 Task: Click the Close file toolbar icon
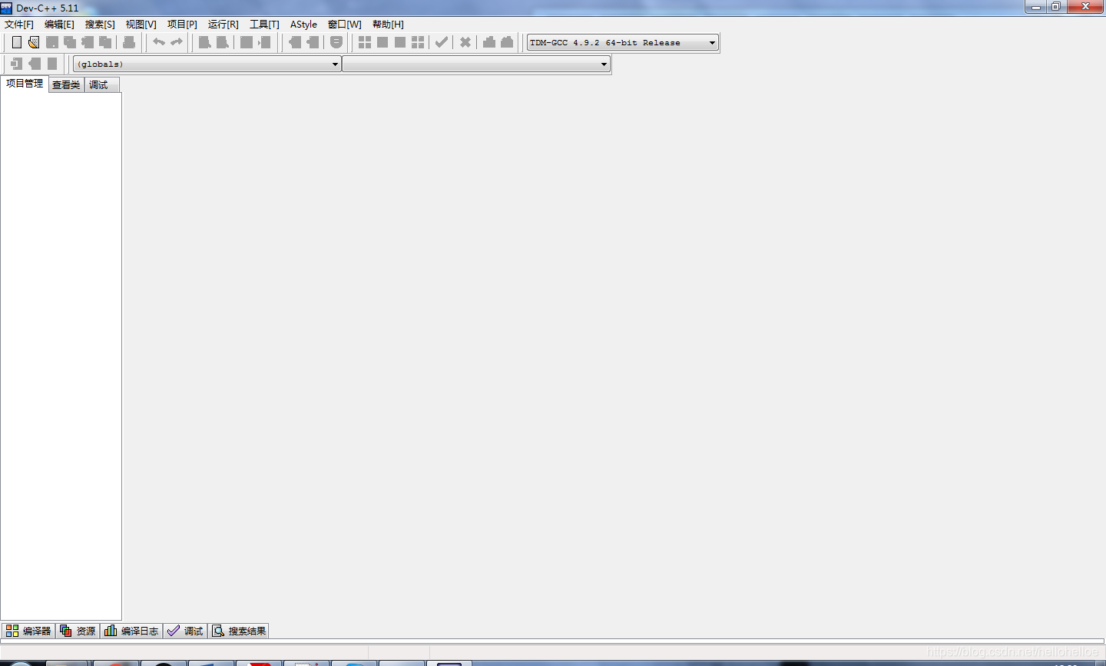[88, 42]
